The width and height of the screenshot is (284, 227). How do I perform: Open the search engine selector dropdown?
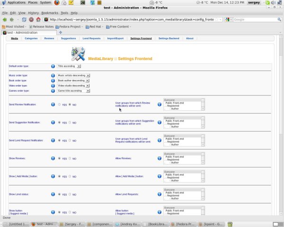[229, 19]
